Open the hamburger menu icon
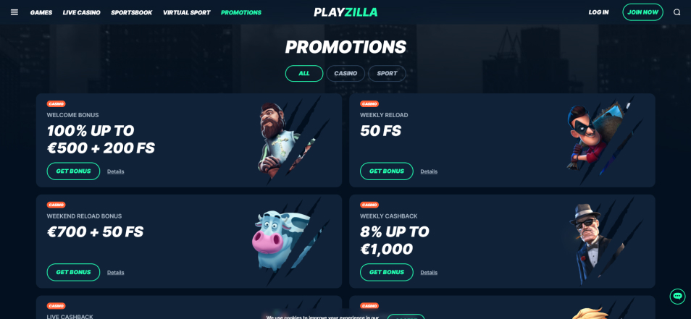Viewport: 691px width, 319px height. click(x=14, y=12)
